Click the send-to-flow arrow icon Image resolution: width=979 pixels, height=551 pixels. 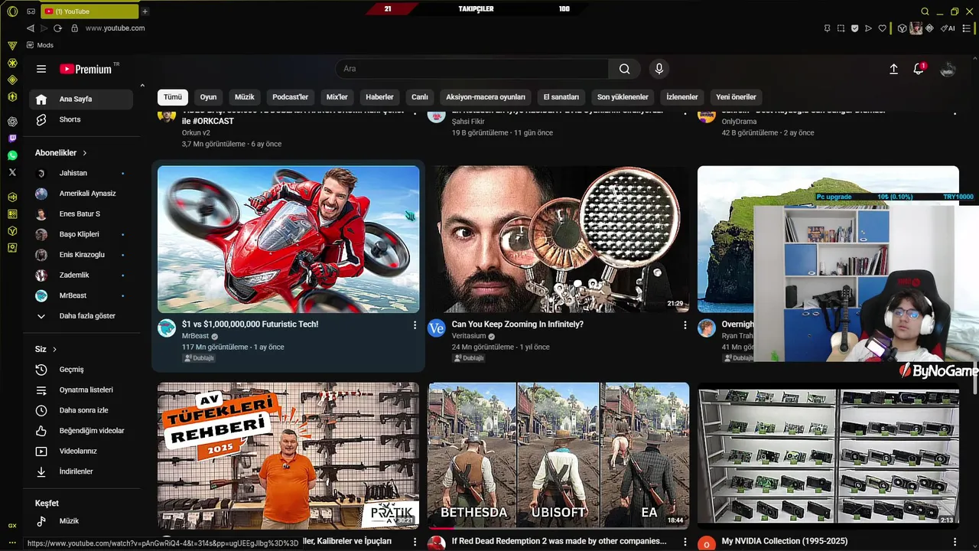coord(868,28)
